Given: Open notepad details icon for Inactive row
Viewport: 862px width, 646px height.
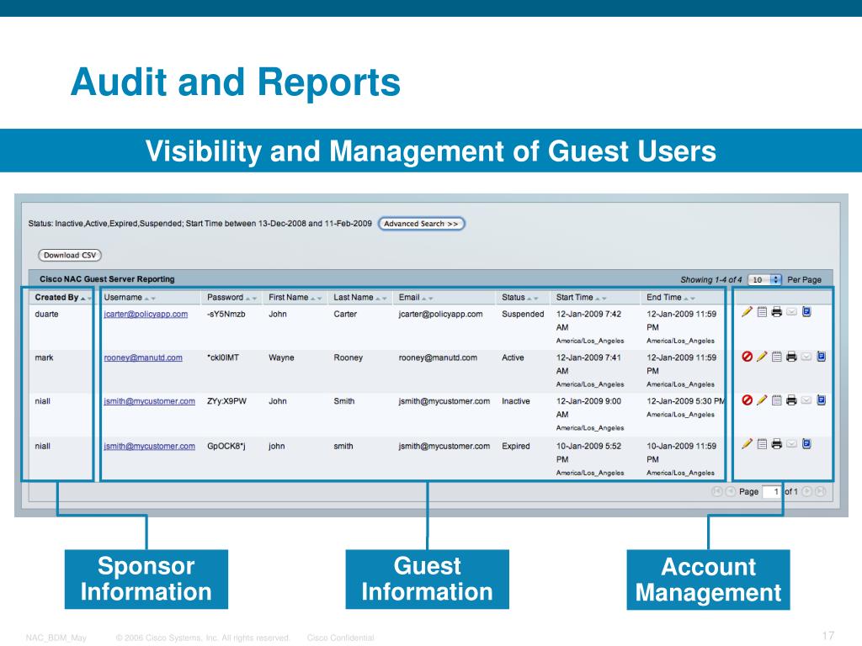Looking at the screenshot, I should [x=777, y=400].
